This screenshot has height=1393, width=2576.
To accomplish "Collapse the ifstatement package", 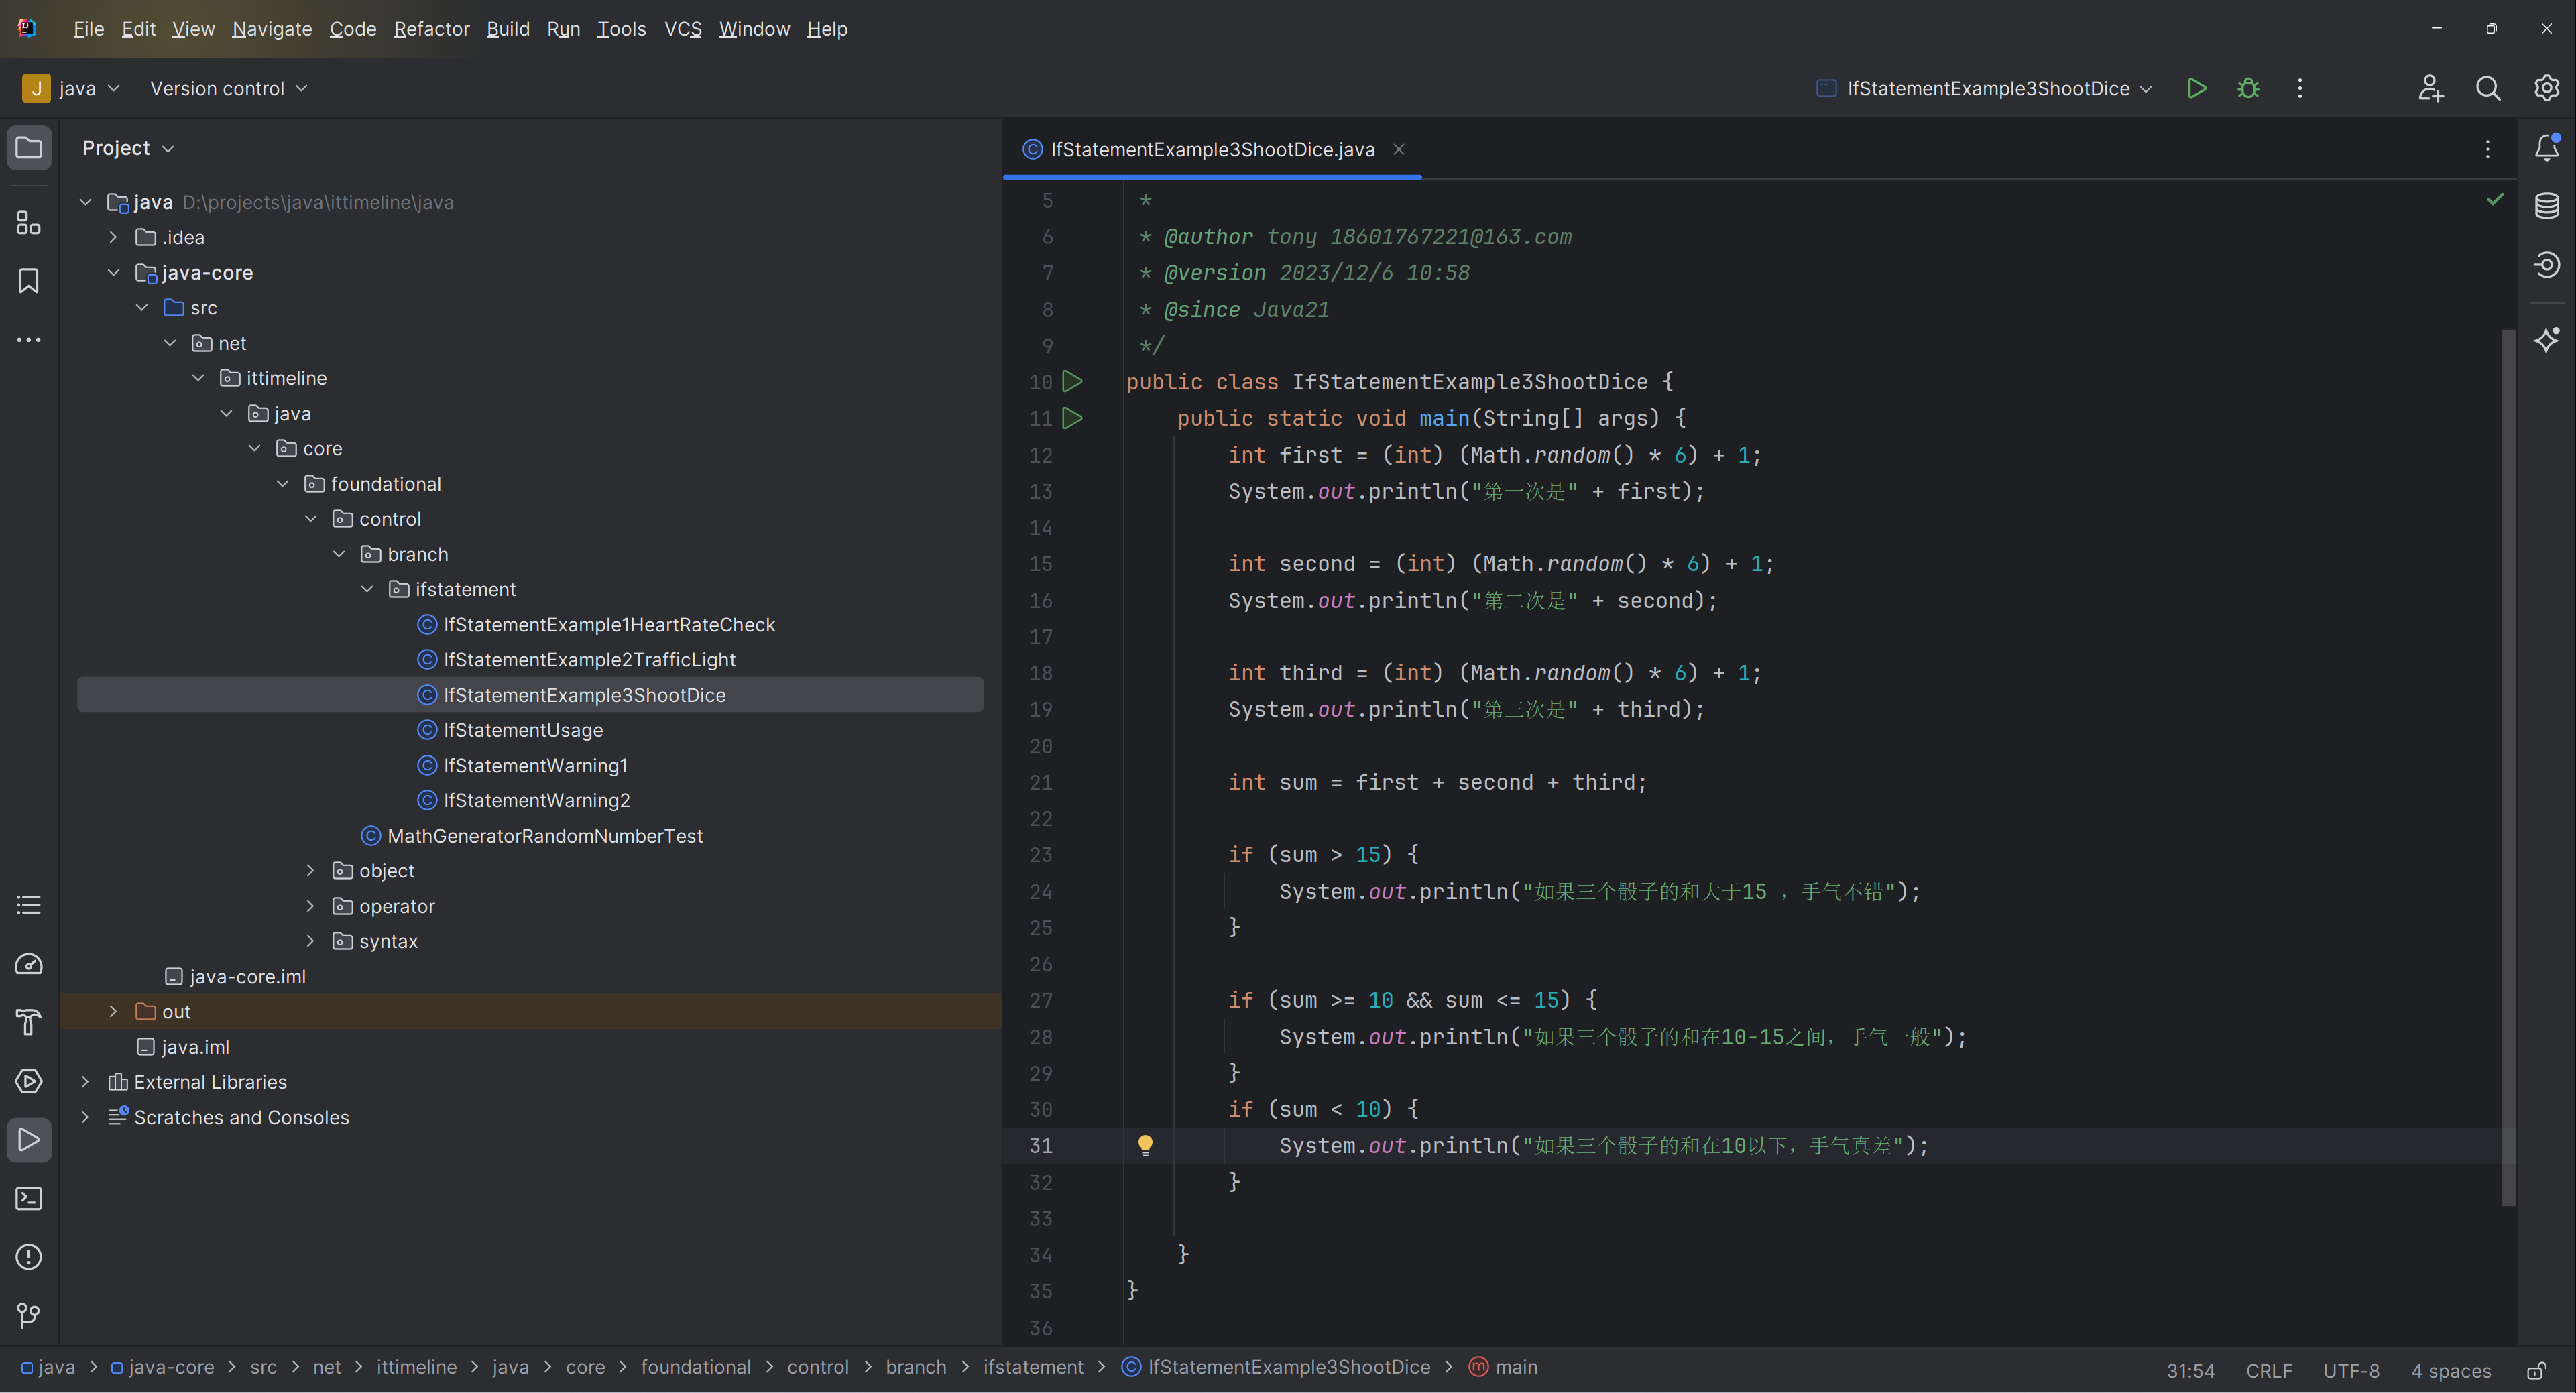I will click(x=367, y=589).
